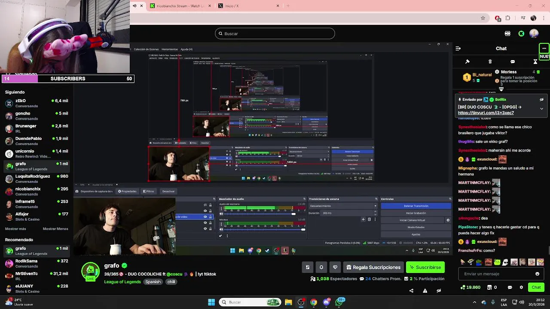The image size is (550, 309).
Task: Switch to the Inicio / X tab
Action: pos(248,6)
